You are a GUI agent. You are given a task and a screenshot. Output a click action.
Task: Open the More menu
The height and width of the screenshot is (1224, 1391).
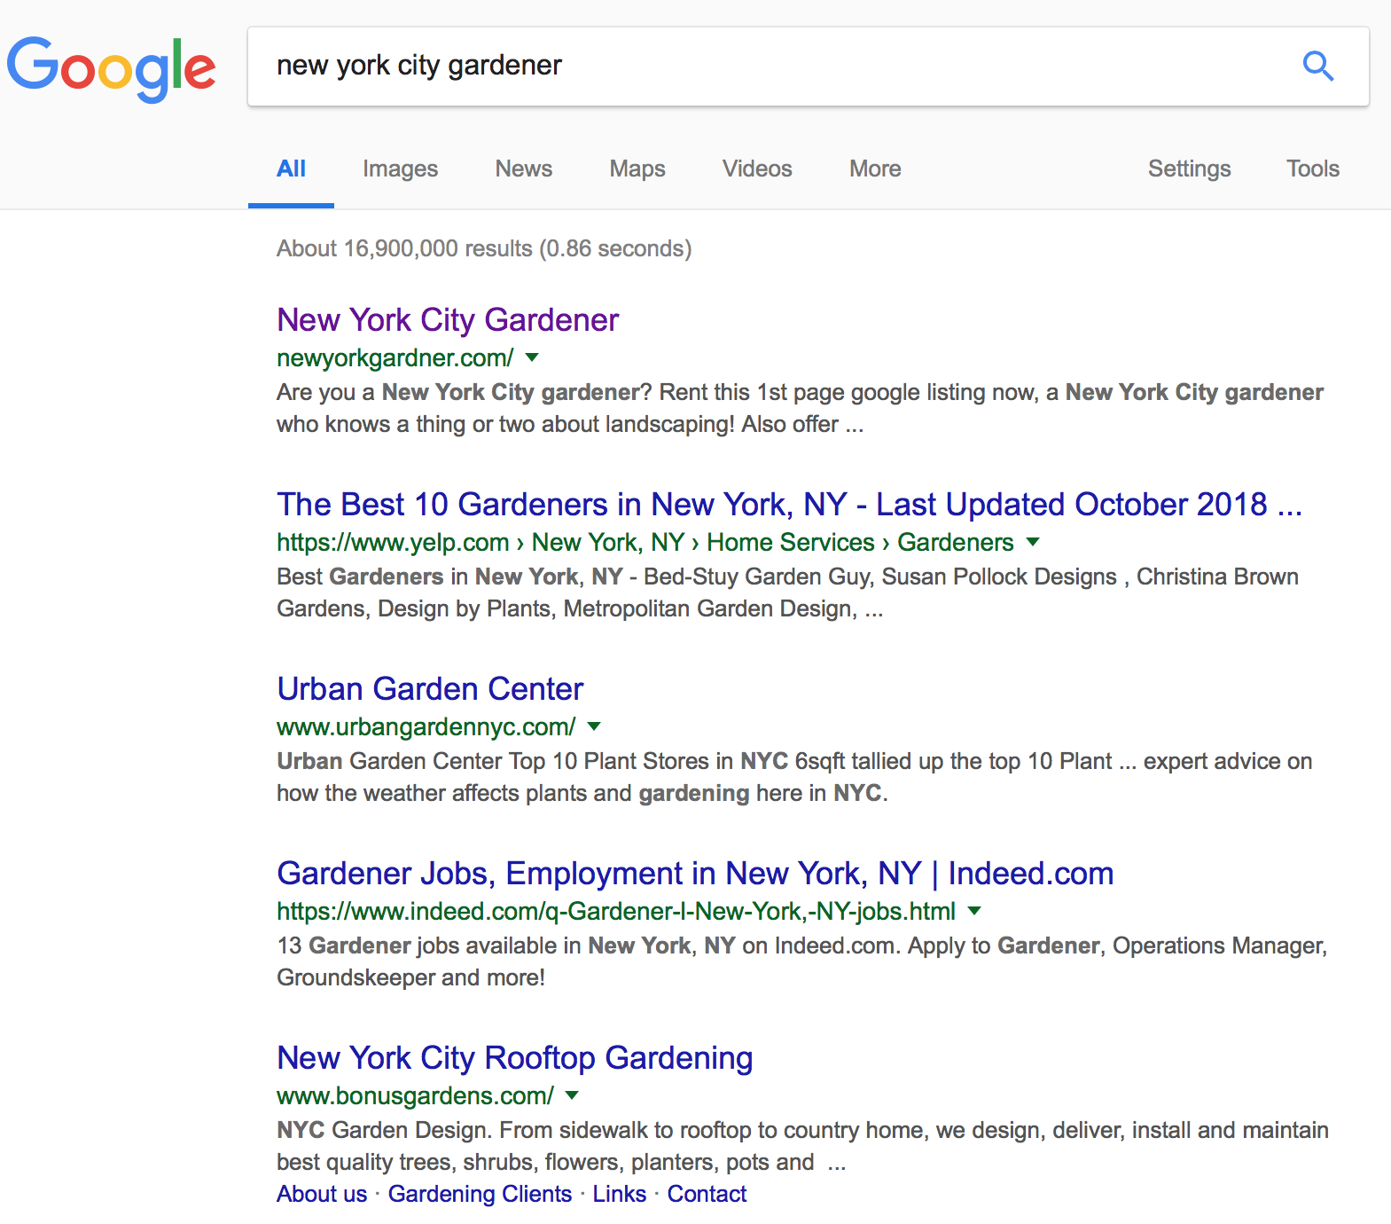click(x=875, y=169)
